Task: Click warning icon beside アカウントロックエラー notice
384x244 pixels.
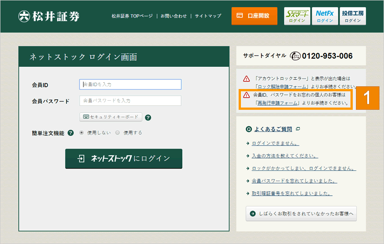Action: coord(246,79)
